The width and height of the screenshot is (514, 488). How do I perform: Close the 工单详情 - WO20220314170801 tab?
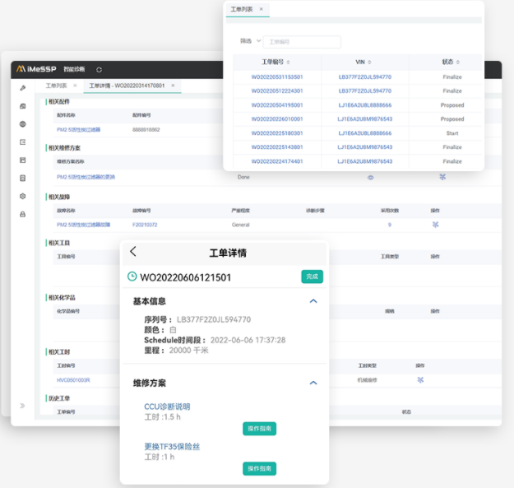173,86
